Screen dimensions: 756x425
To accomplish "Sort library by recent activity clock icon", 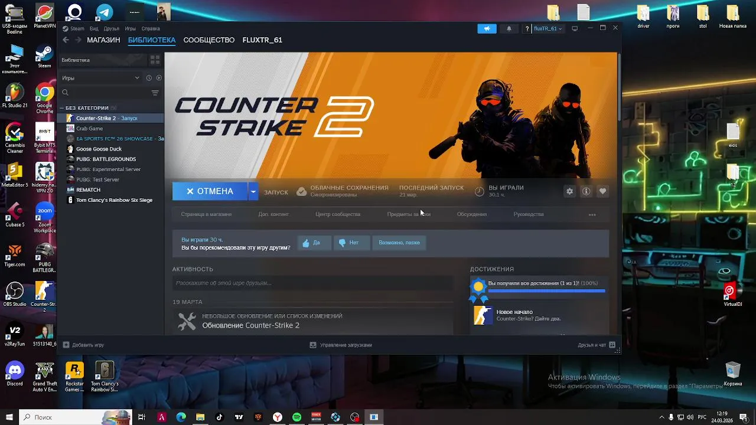I will coord(149,78).
